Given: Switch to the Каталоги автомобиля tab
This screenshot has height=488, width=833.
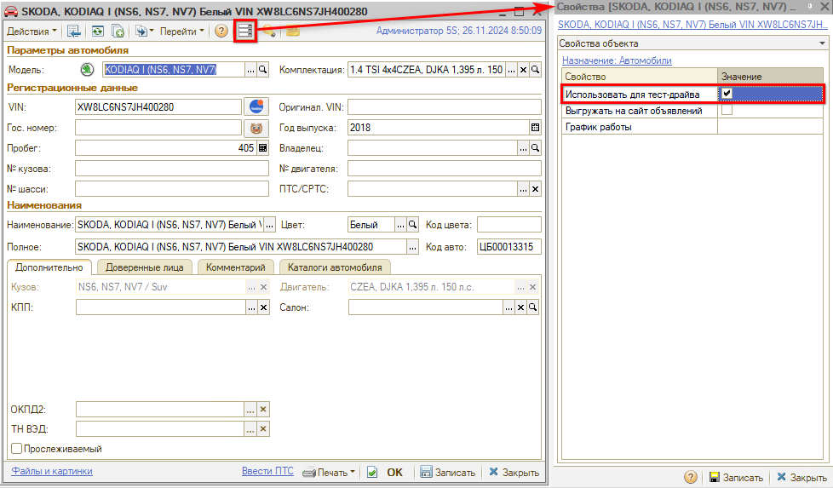Looking at the screenshot, I should pyautogui.click(x=335, y=267).
